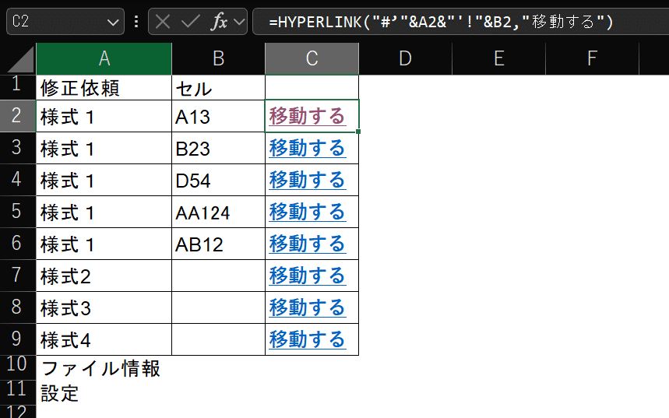This screenshot has height=418, width=669.
Task: Click the enter checkmark icon in formula bar
Action: pyautogui.click(x=190, y=21)
